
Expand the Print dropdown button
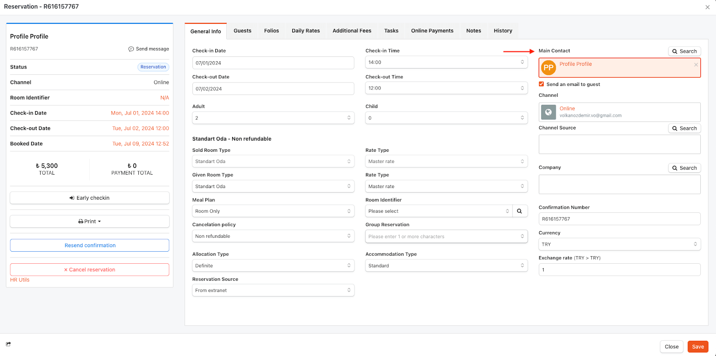coord(89,222)
